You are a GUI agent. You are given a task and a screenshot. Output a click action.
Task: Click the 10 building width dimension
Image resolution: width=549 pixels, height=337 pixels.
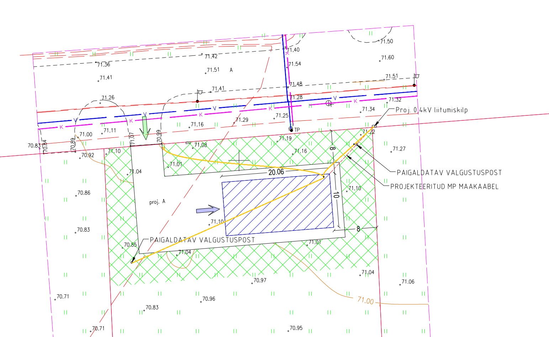coord(336,195)
